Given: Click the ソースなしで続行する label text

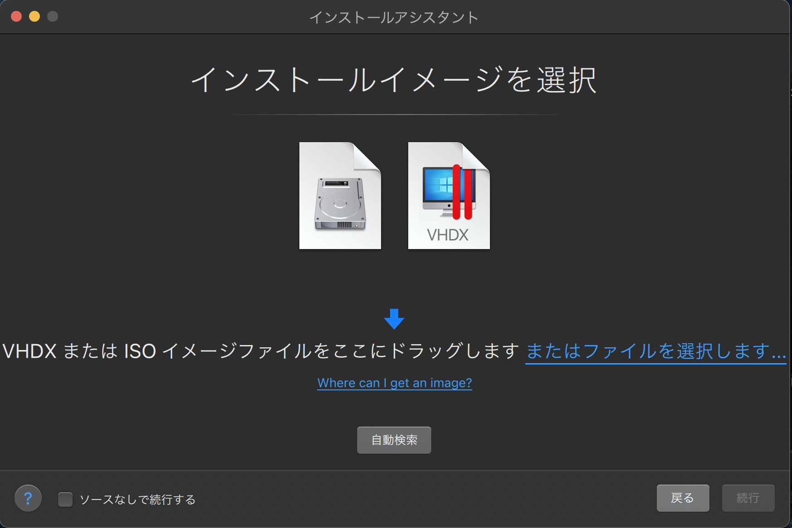Looking at the screenshot, I should [138, 499].
